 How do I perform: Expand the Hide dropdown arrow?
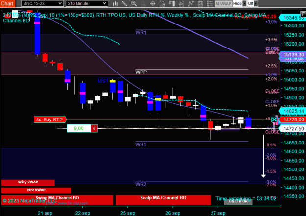tap(244, 4)
